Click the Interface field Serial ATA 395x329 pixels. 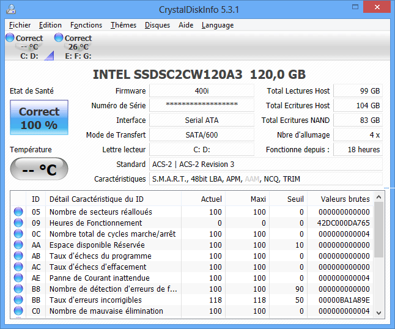pyautogui.click(x=202, y=120)
